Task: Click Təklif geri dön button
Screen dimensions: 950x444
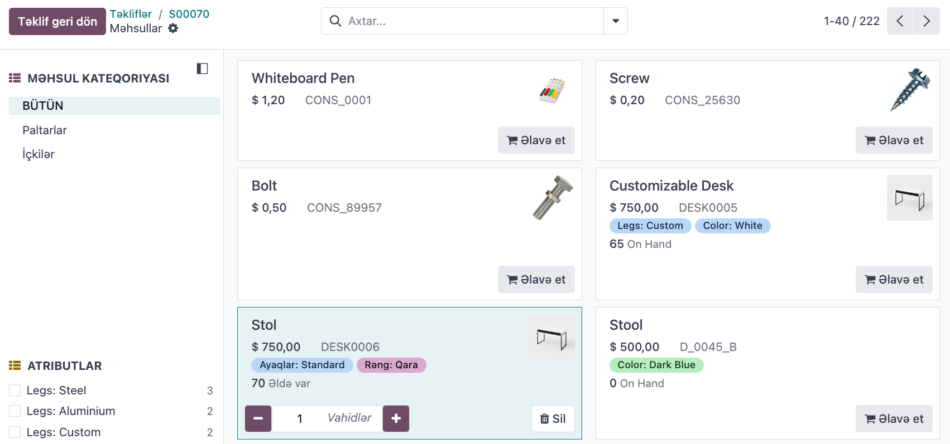Action: 57,22
